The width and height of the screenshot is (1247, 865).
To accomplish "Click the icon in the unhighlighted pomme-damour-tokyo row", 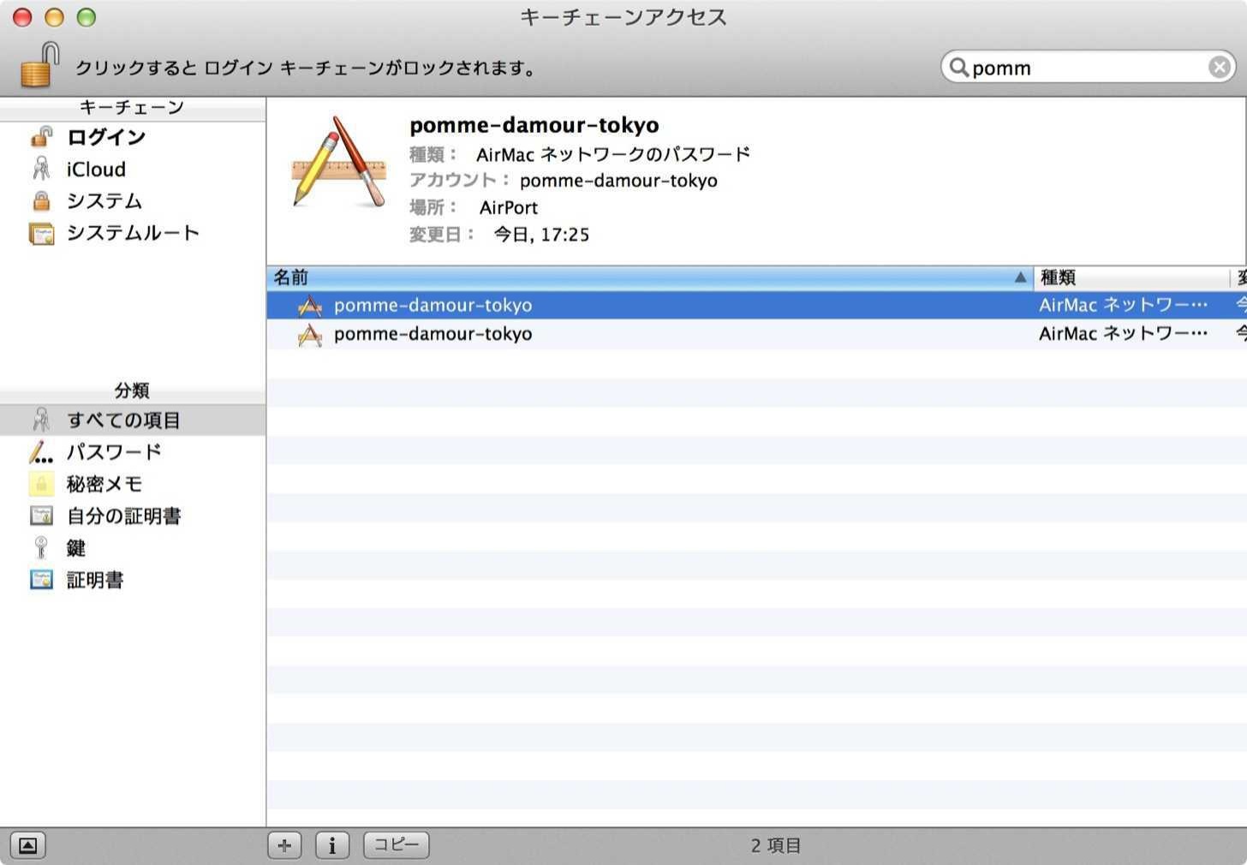I will [x=310, y=334].
